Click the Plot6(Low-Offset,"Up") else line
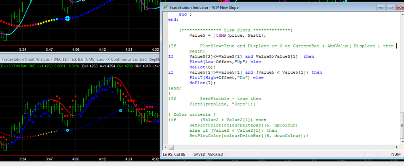The image size is (404, 166). [x=225, y=62]
